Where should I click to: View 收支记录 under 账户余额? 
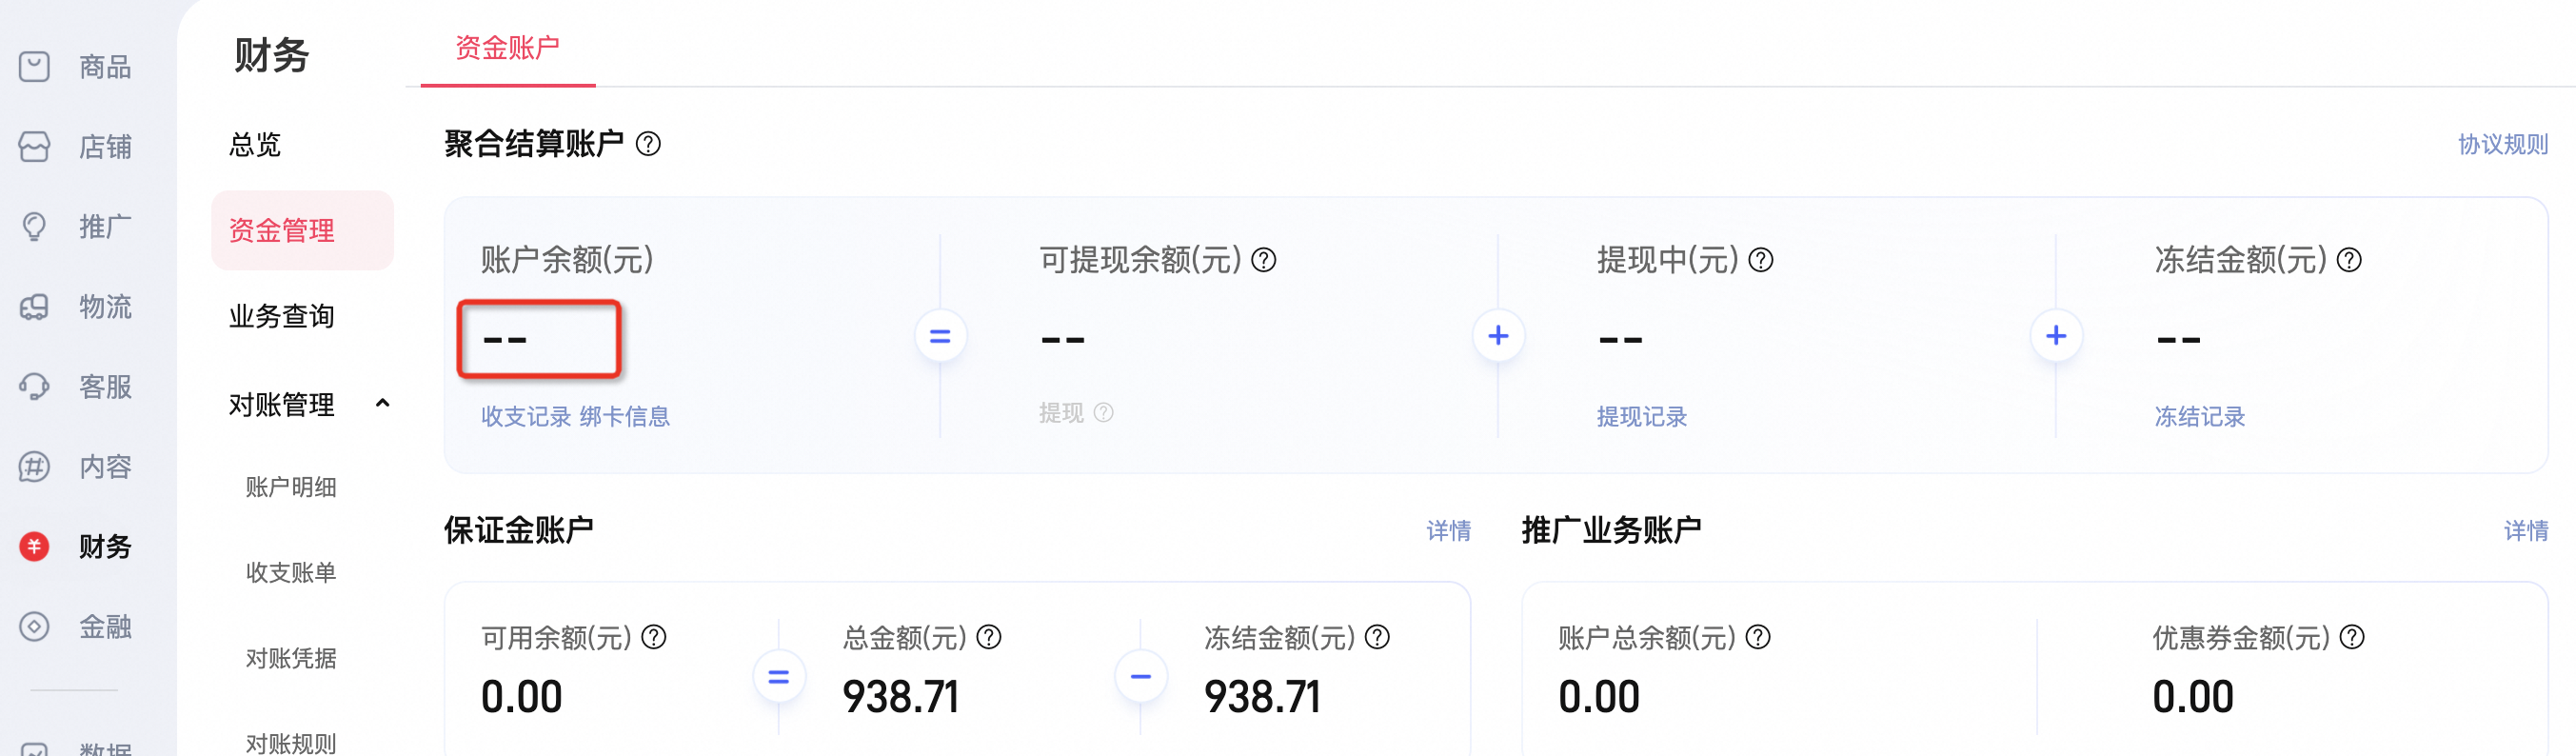click(526, 417)
